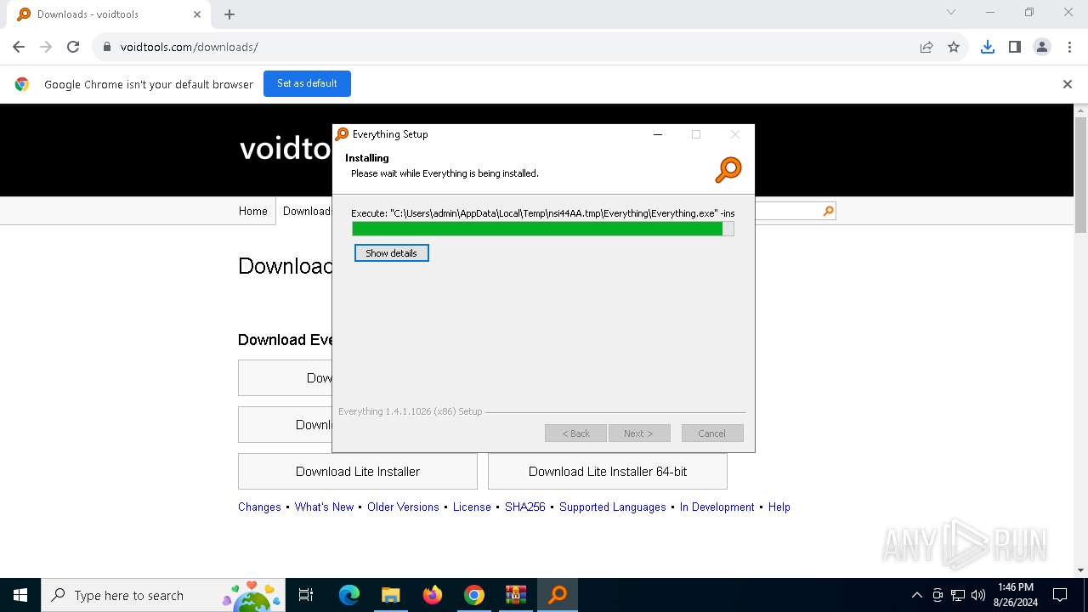This screenshot has height=612, width=1088.
Task: Open the License link
Action: (x=472, y=507)
